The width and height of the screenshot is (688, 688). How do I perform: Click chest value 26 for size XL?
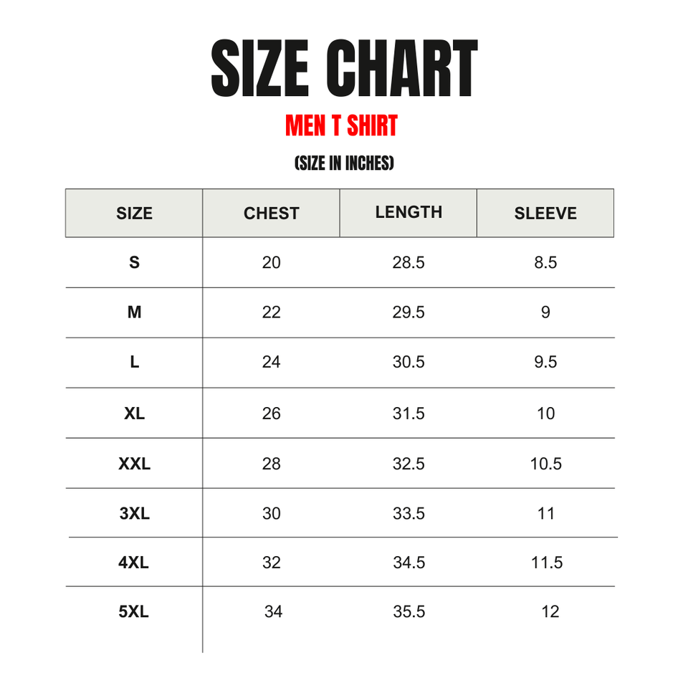(x=272, y=414)
